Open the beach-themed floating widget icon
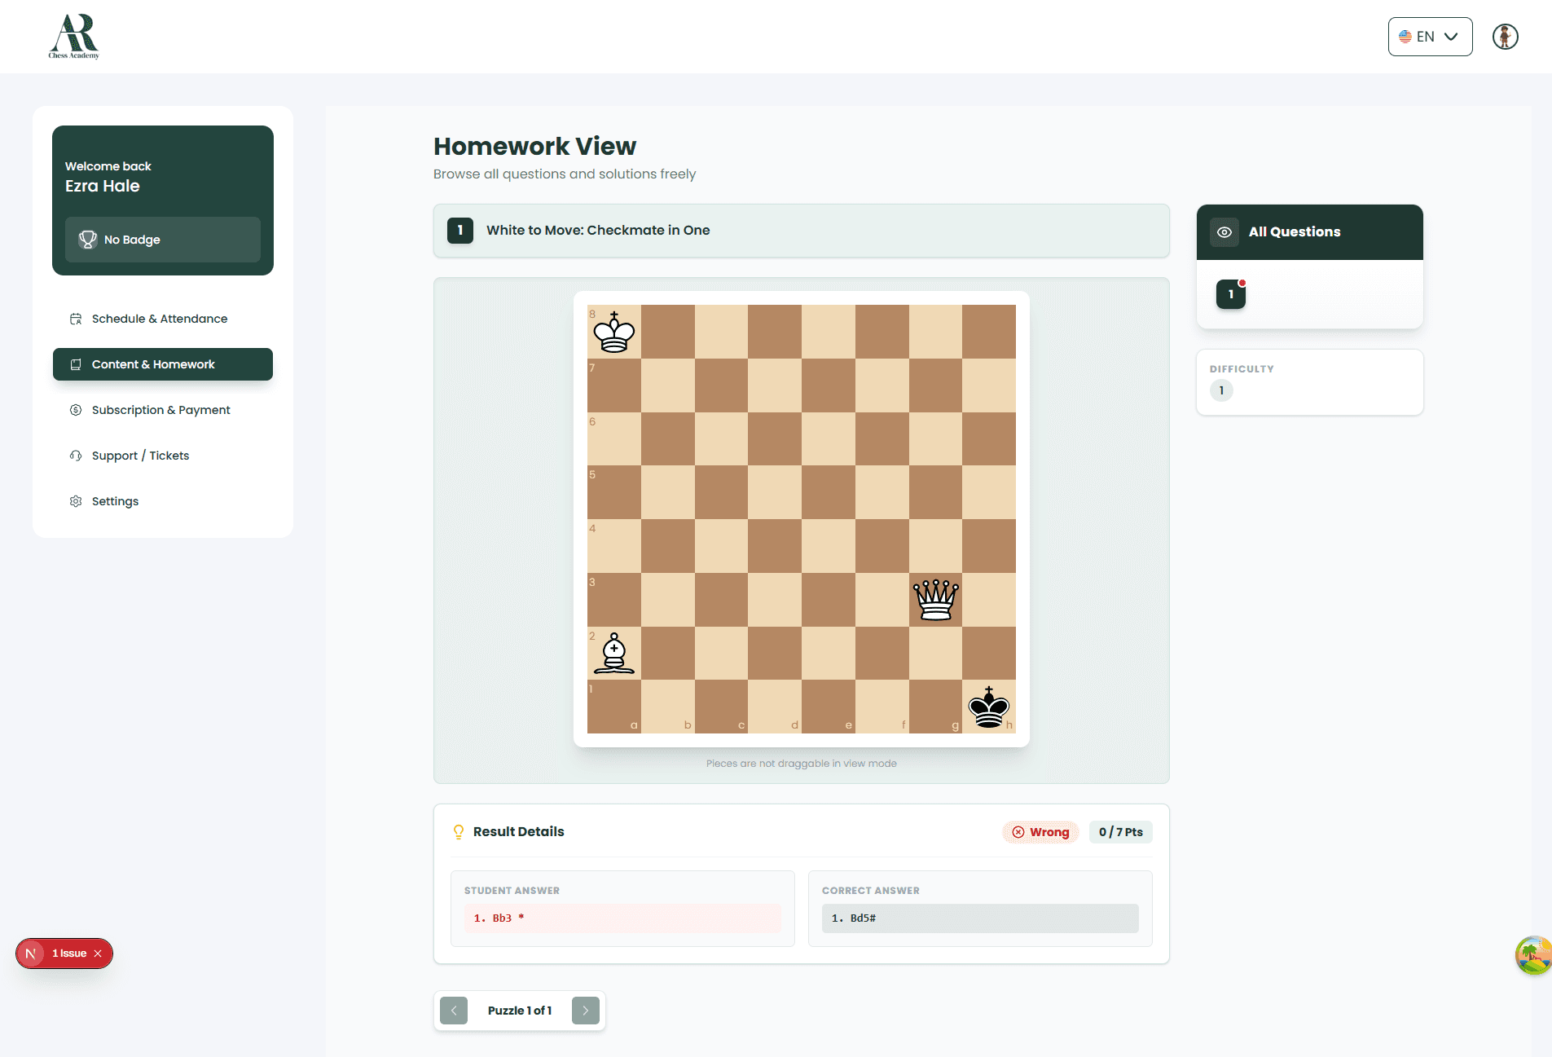 click(x=1533, y=955)
